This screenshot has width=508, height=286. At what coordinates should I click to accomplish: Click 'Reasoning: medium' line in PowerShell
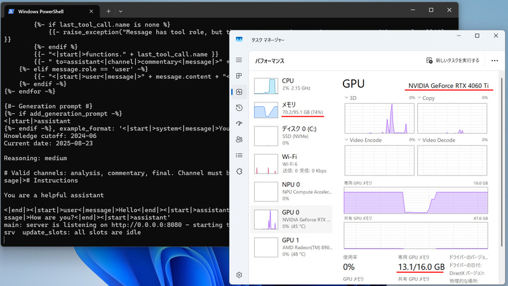pos(36,158)
